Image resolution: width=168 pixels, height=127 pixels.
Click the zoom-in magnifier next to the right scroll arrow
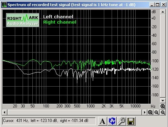point(150,112)
